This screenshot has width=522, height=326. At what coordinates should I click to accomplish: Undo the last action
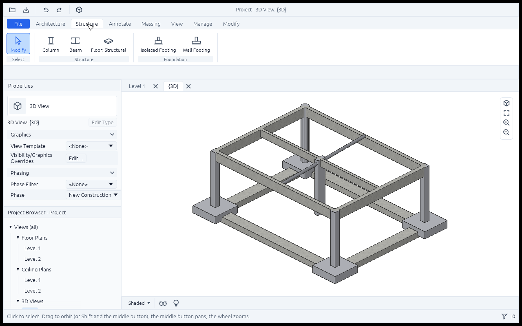tap(46, 10)
